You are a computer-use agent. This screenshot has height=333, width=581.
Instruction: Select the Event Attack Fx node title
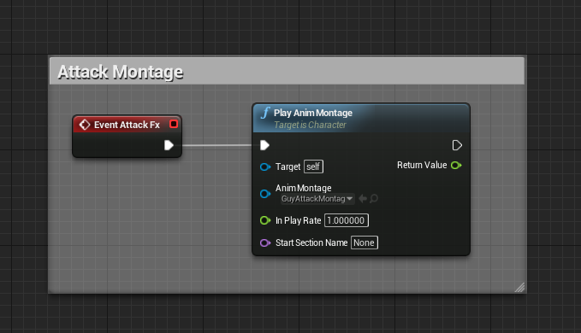click(x=127, y=125)
